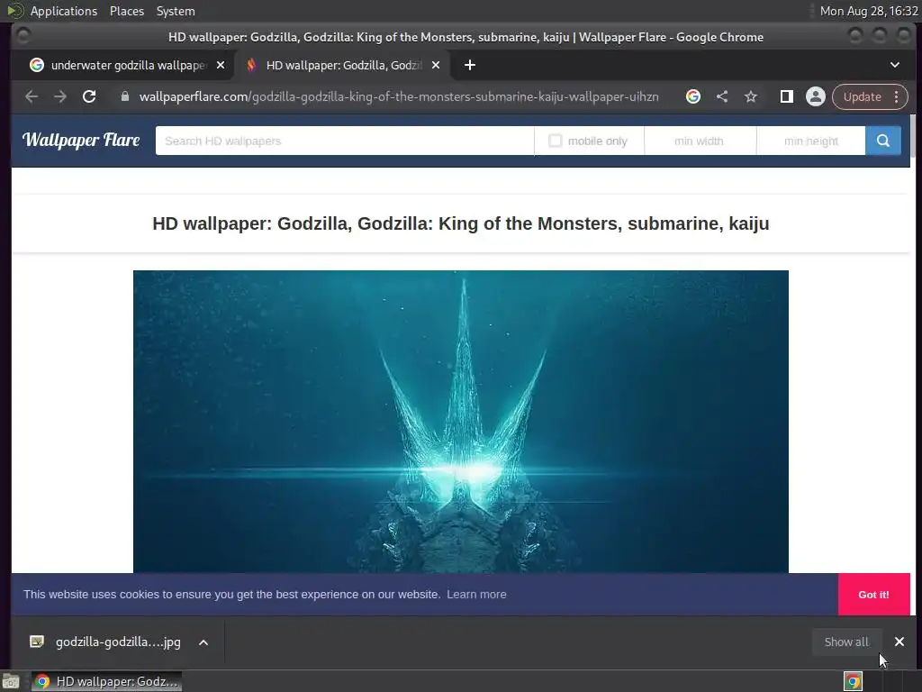This screenshot has width=922, height=692.
Task: Click the min height input field
Action: click(811, 141)
